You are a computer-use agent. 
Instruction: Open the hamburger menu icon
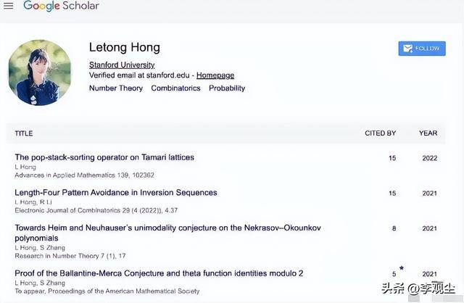tap(9, 6)
